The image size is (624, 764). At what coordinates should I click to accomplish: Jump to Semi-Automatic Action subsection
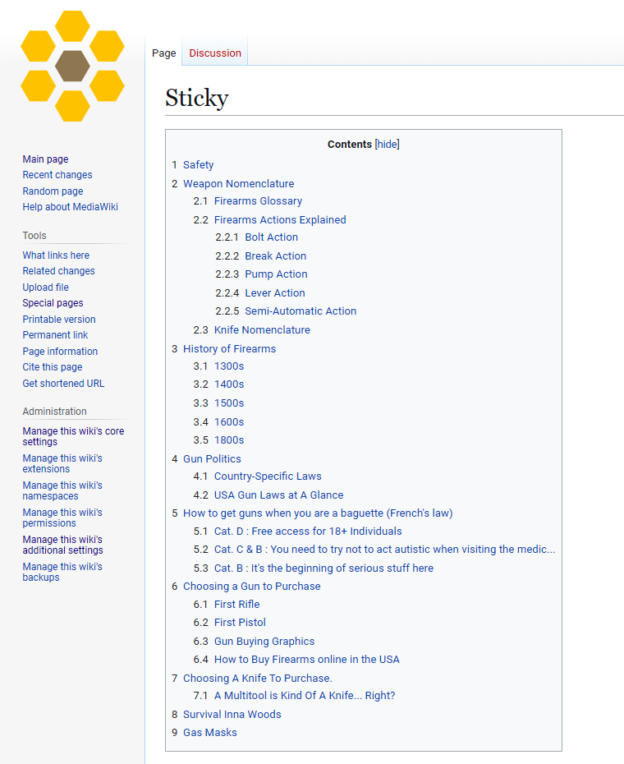[301, 311]
